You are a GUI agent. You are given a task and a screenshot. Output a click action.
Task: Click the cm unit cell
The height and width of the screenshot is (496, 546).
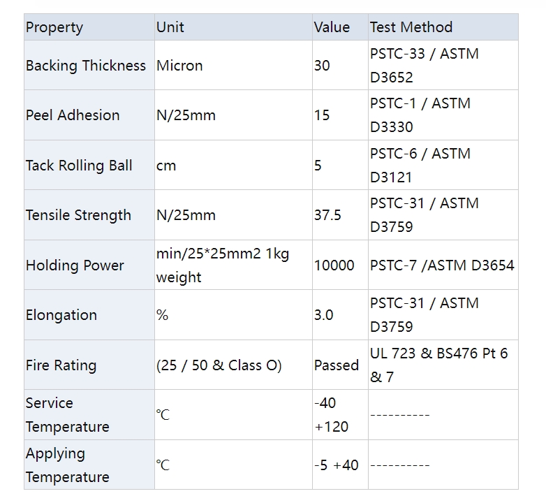(x=166, y=166)
